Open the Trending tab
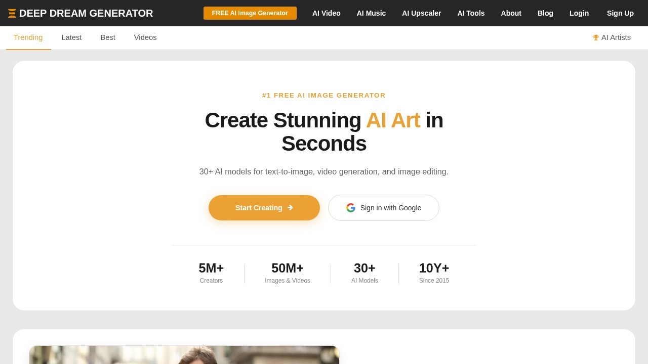The image size is (648, 364). point(28,37)
